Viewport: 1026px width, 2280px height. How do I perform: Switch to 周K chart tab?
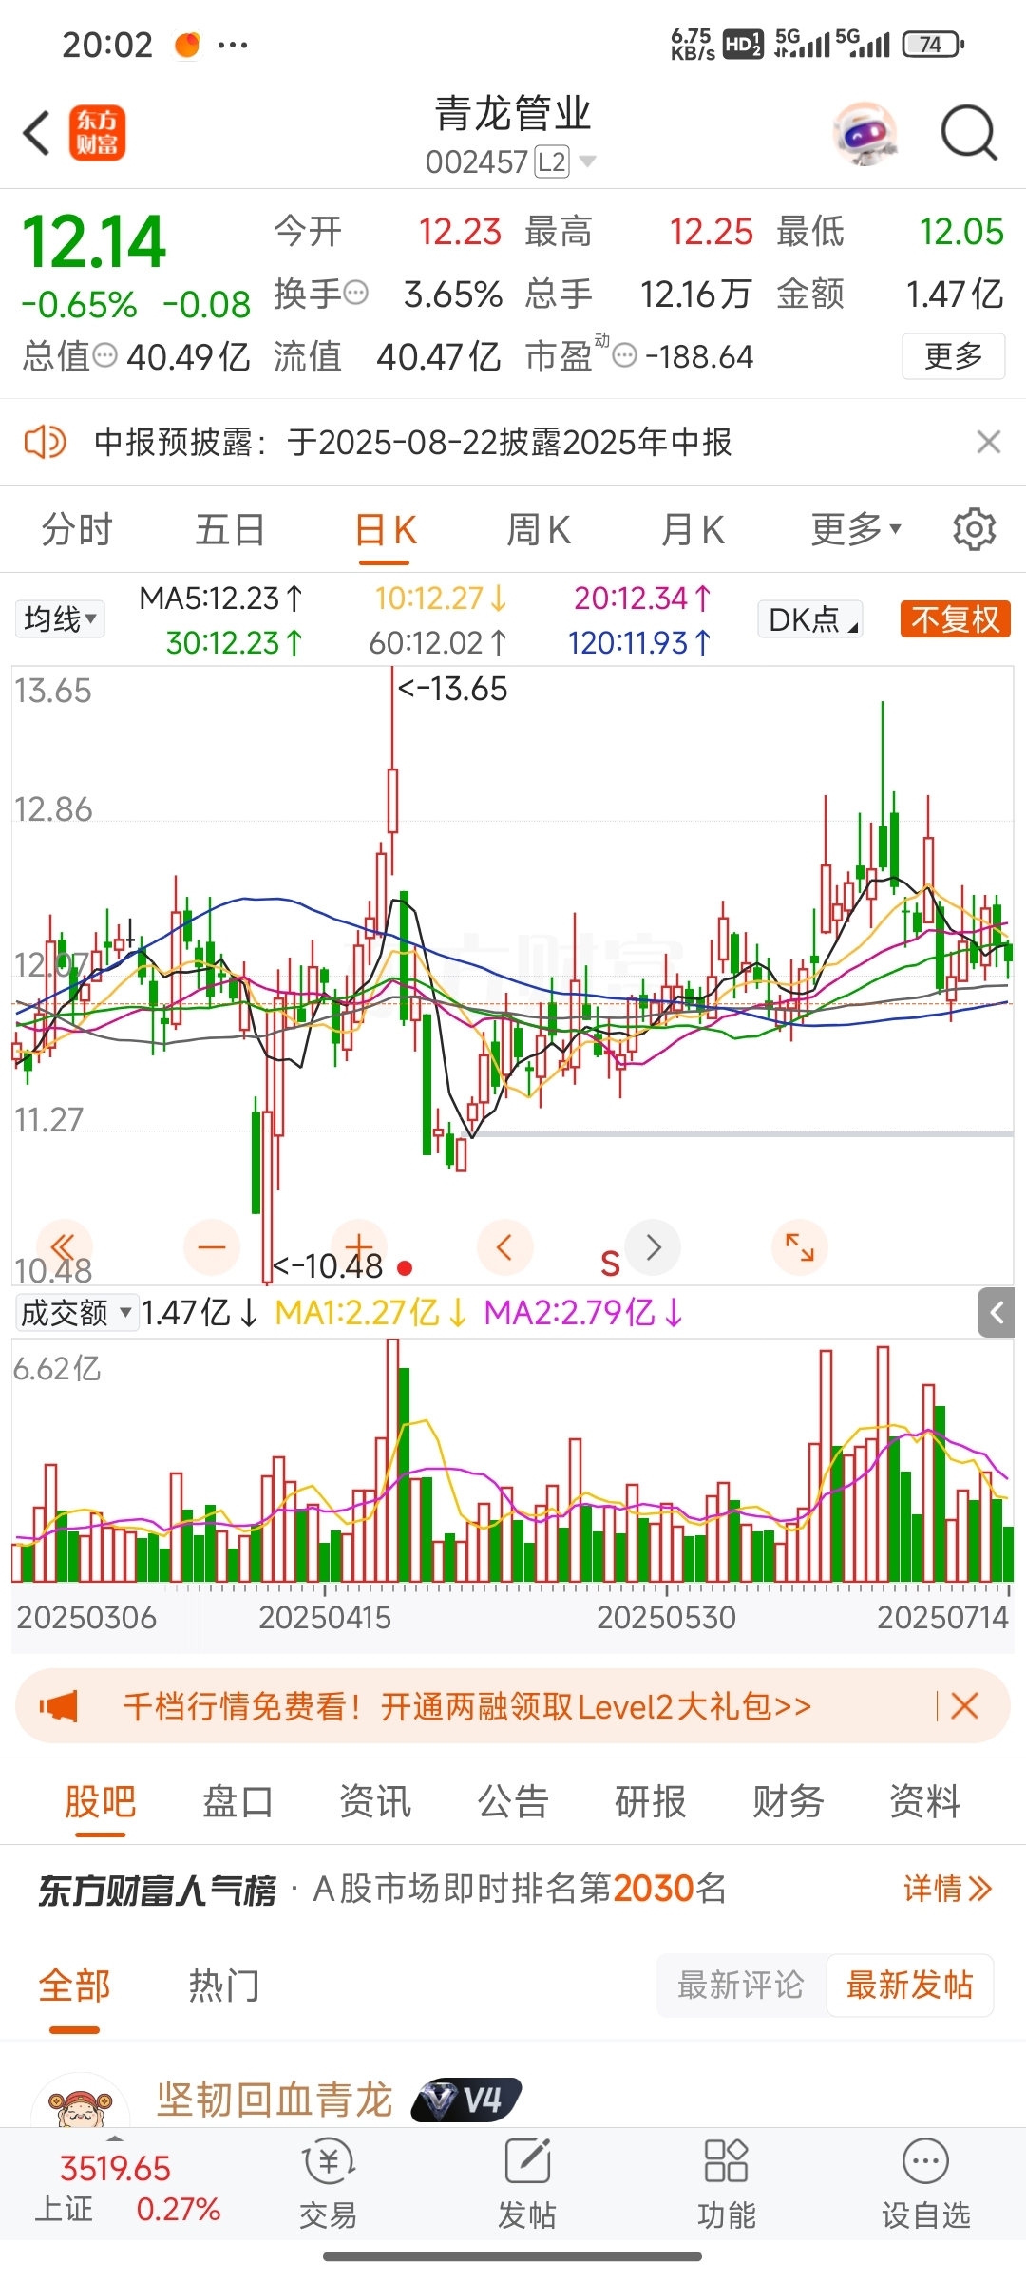point(539,529)
